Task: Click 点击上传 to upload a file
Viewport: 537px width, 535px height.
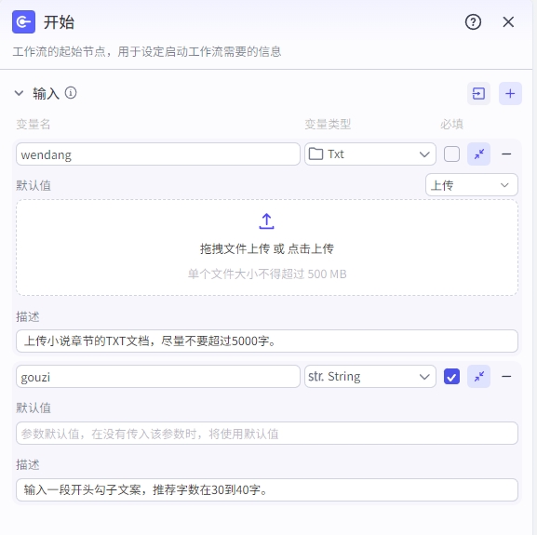Action: 310,248
